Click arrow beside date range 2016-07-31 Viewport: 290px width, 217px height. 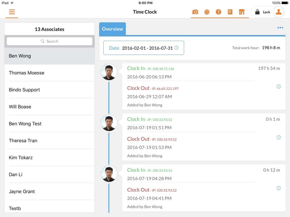click(x=176, y=48)
